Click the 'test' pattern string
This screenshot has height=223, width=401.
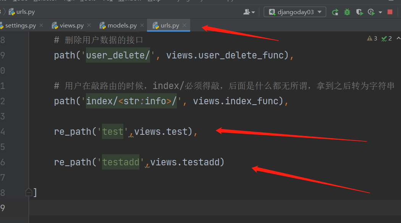pos(113,131)
